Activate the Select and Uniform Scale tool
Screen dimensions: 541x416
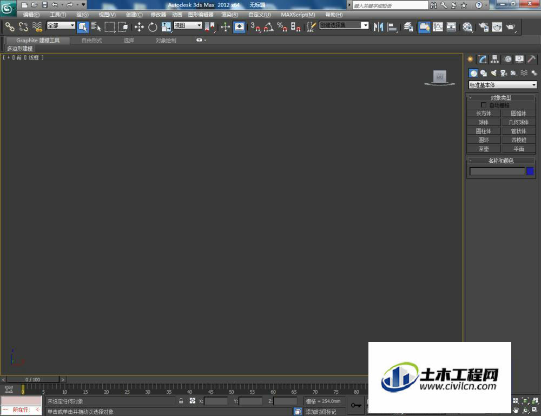(x=166, y=27)
